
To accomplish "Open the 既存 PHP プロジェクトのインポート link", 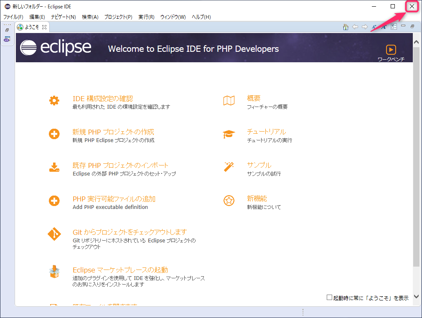I will [121, 165].
